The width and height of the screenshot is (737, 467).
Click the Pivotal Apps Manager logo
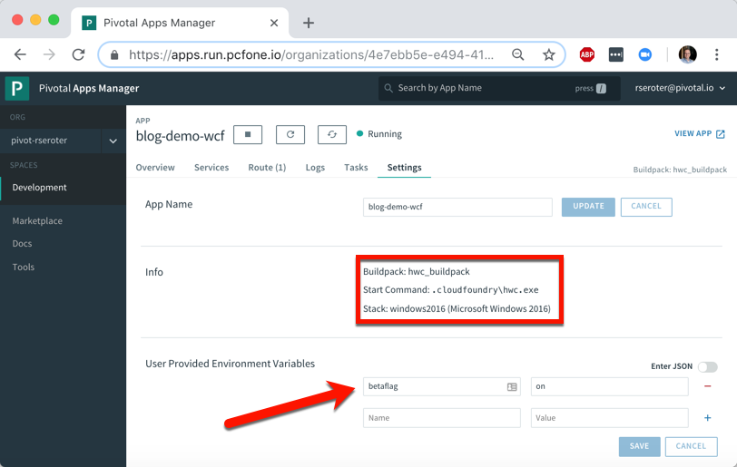coord(17,88)
